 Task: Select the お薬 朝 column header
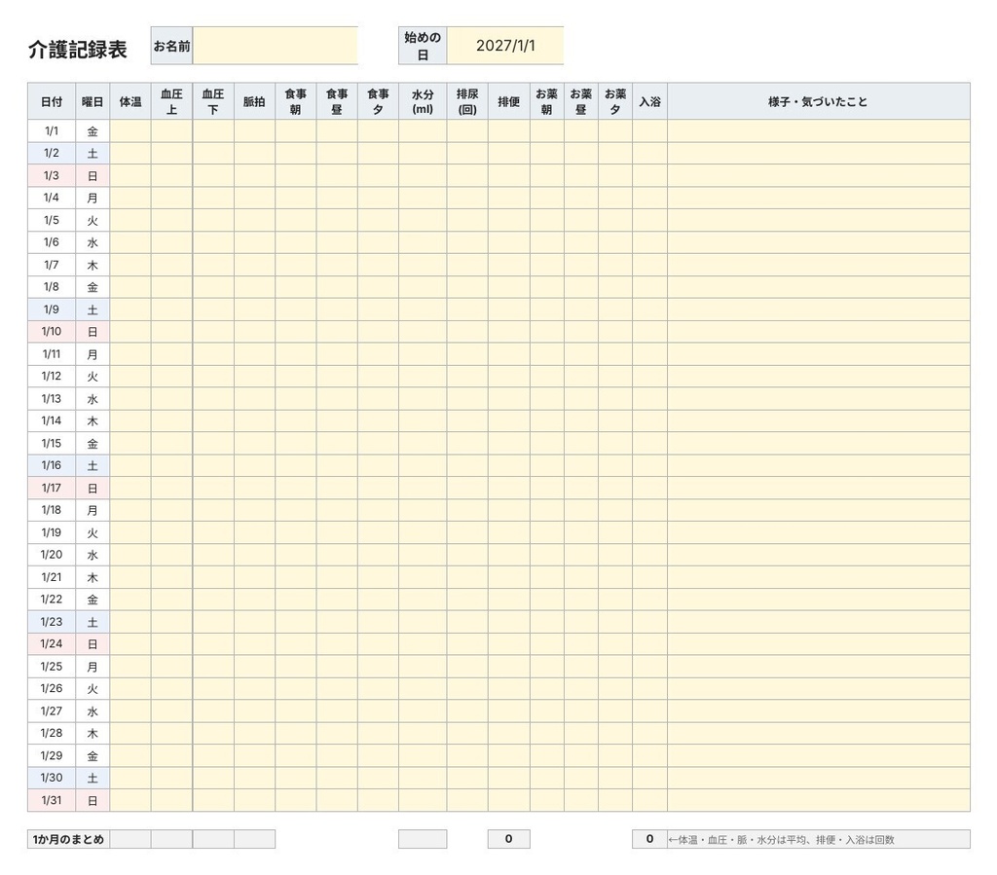point(547,101)
